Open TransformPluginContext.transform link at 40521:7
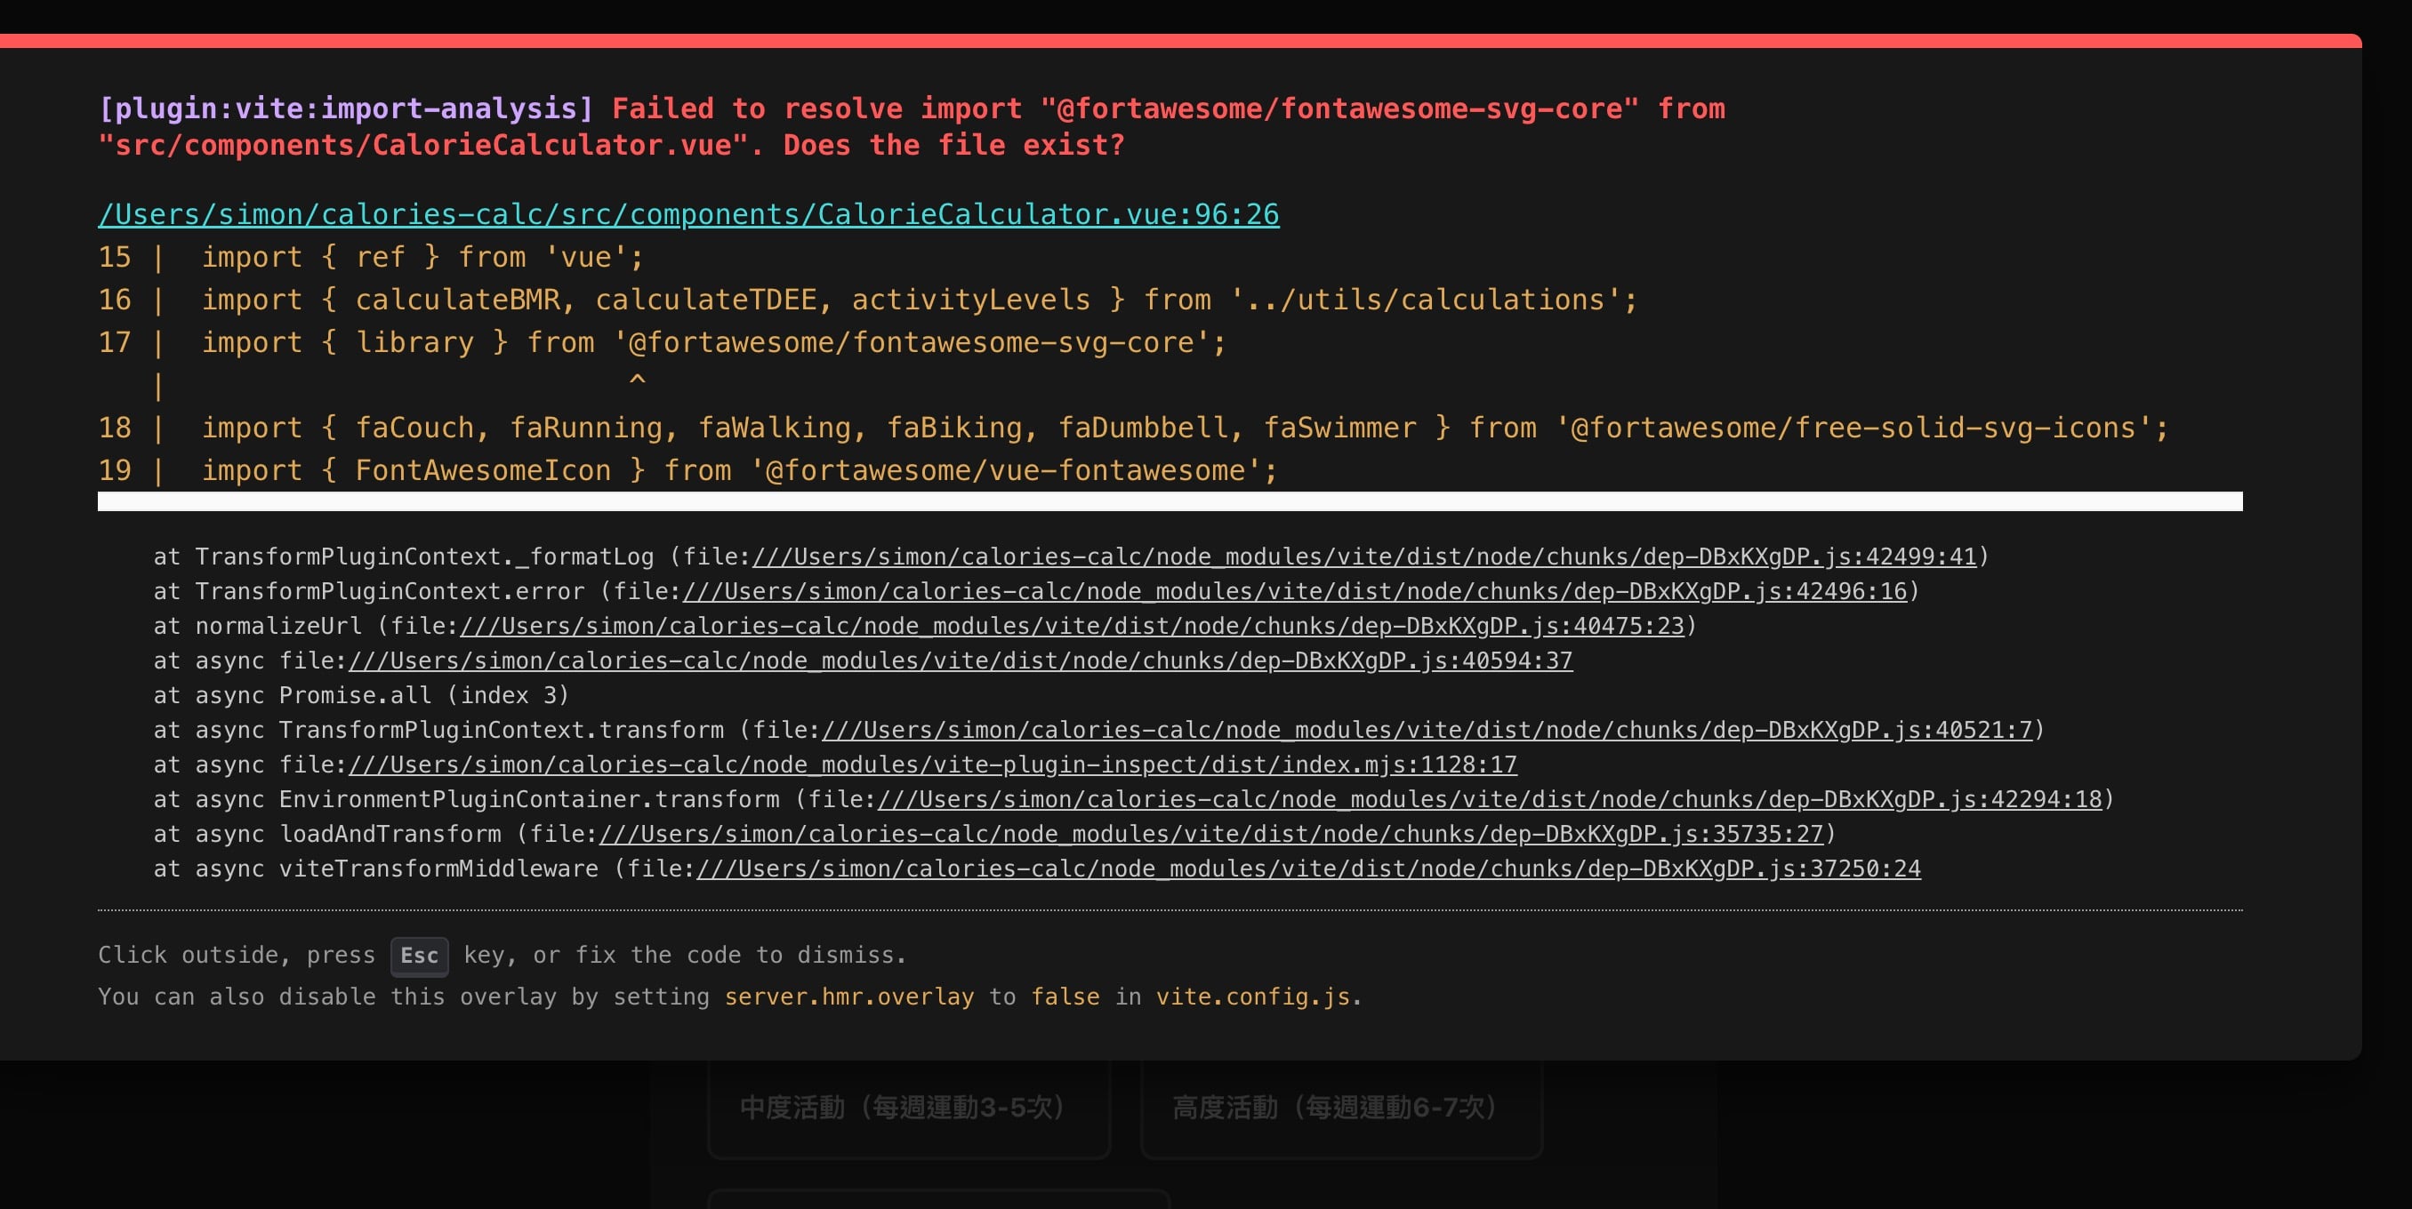Viewport: 2412px width, 1209px height. tap(1427, 730)
